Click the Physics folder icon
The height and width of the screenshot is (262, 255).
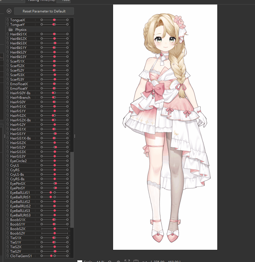click(10, 30)
